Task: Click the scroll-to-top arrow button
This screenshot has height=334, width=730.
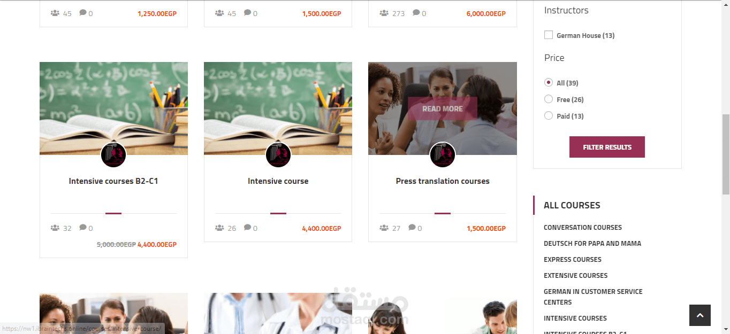Action: (700, 315)
